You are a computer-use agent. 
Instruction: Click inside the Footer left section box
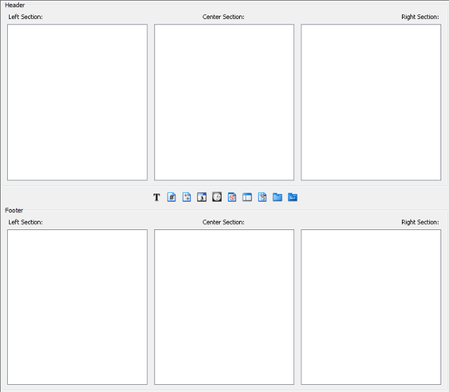click(77, 307)
